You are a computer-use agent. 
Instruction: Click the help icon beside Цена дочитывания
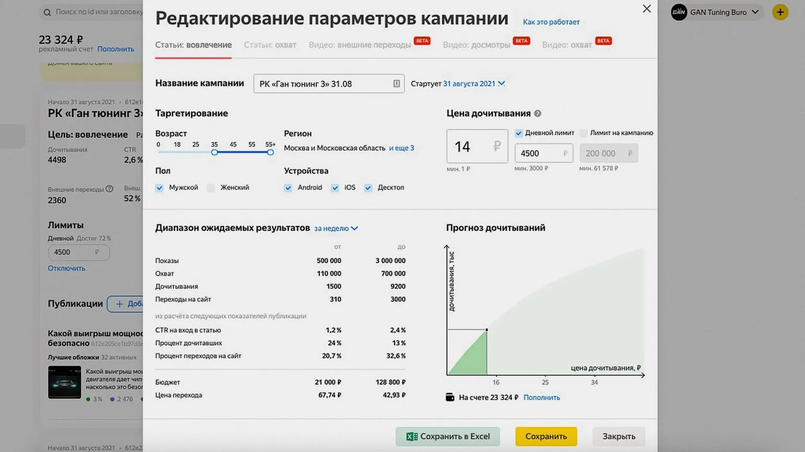coord(537,113)
